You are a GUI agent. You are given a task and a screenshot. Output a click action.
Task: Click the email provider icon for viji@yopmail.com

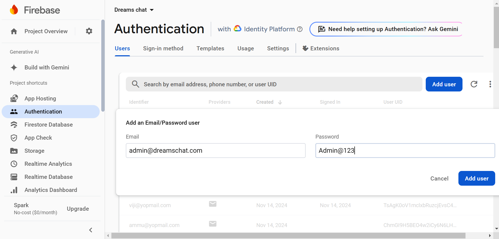tap(213, 204)
